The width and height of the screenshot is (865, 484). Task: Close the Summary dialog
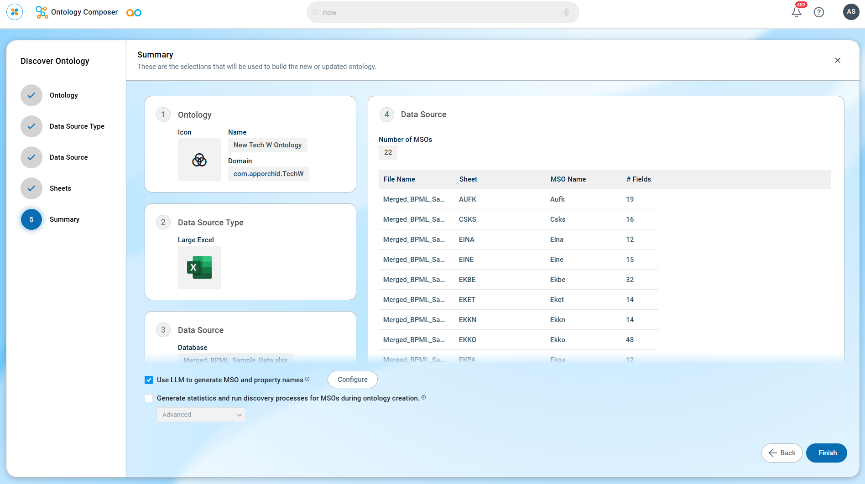[838, 60]
